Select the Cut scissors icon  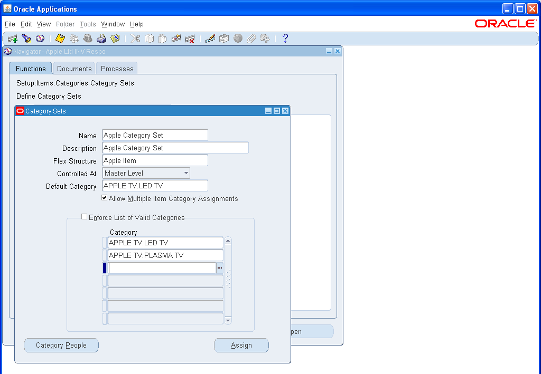click(x=135, y=38)
